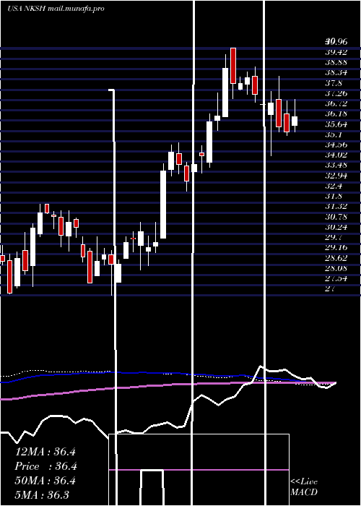Select the 37.8 price axis label
Screen dimensions: 361x506
click(x=334, y=83)
